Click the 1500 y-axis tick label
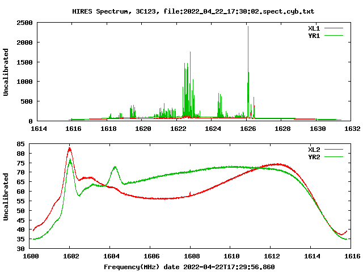The image size is (363, 272). point(24,62)
